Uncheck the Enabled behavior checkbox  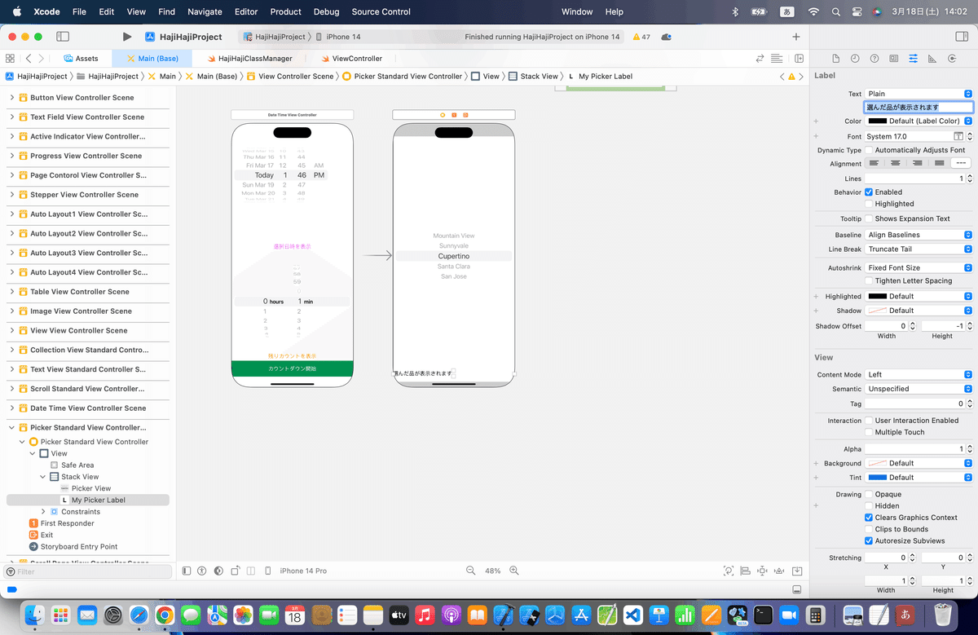pyautogui.click(x=869, y=192)
